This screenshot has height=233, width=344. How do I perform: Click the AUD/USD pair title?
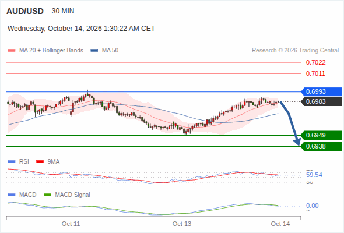[x=25, y=11]
